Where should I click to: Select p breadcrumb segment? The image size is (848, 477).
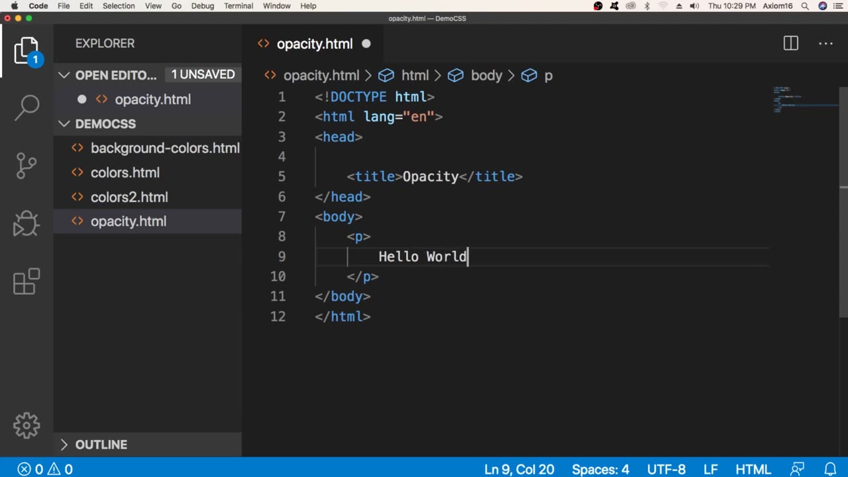[549, 76]
